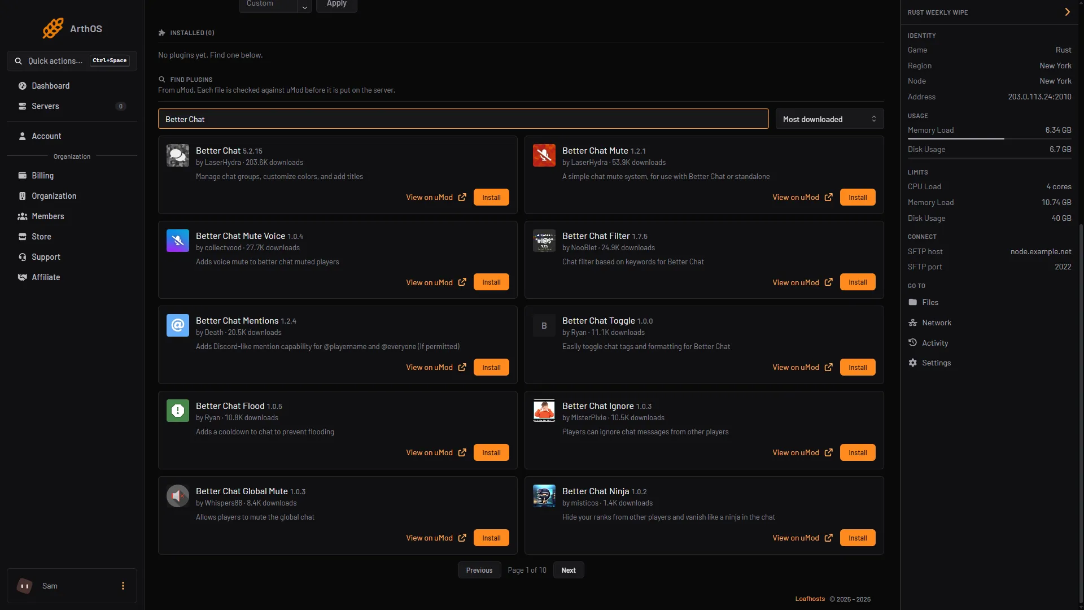Screen dimensions: 1084x610
Task: Click the Settings gear icon
Action: click(x=913, y=363)
